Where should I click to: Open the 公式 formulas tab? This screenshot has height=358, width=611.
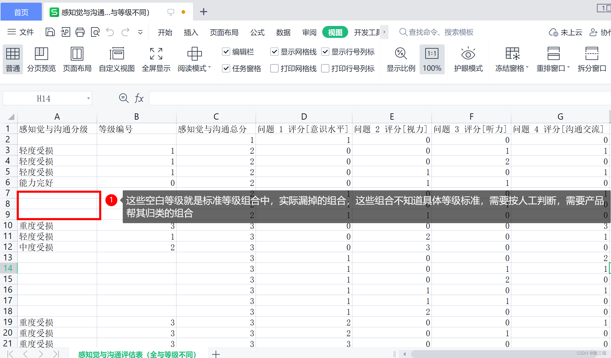[257, 32]
